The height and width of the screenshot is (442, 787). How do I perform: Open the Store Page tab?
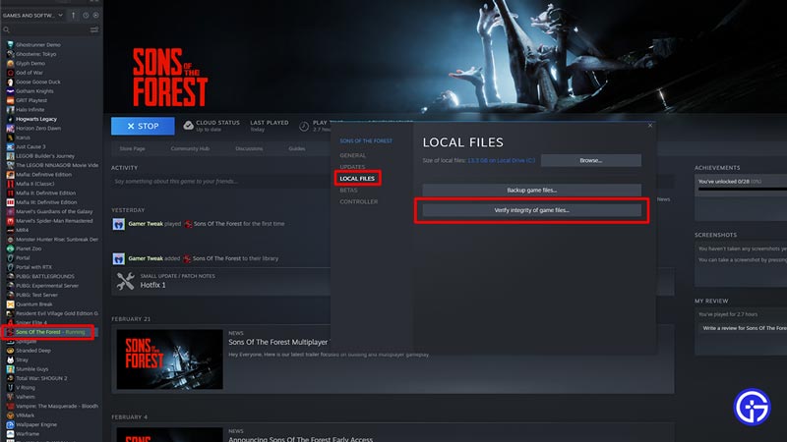point(132,149)
